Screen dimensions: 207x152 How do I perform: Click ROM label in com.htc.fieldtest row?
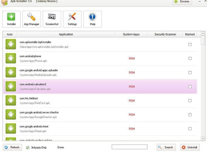[x=132, y=101]
